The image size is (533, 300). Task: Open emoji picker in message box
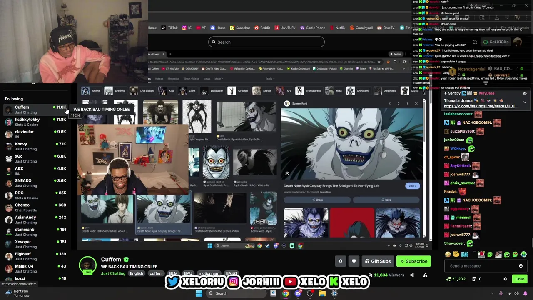pos(521,266)
